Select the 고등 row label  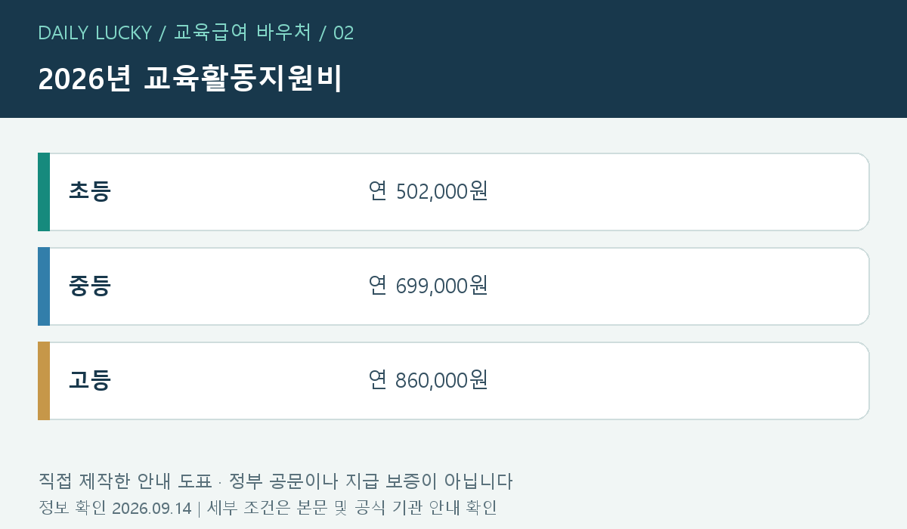click(x=90, y=380)
